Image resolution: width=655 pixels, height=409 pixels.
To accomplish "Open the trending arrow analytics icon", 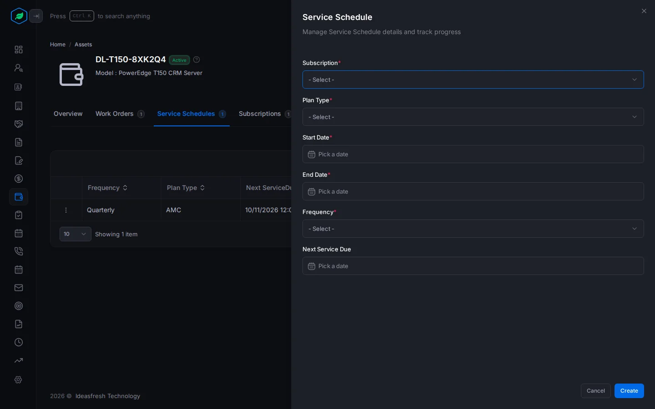I will tap(19, 360).
